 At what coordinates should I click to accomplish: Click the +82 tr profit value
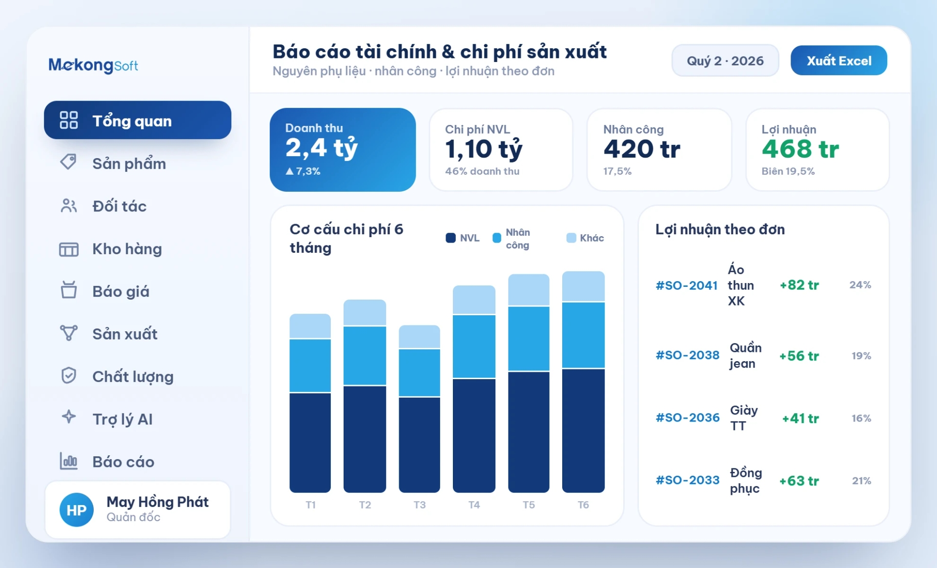tap(799, 285)
